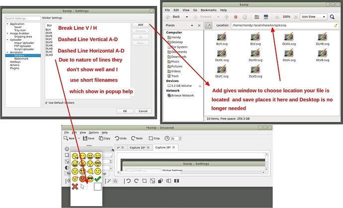Open the Back history dropdown arrow
This screenshot has height=208, width=343.
pyautogui.click(x=187, y=17)
